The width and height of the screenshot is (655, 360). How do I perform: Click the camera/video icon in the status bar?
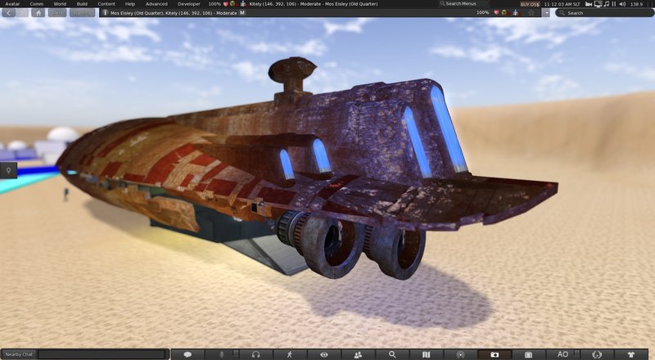click(589, 4)
